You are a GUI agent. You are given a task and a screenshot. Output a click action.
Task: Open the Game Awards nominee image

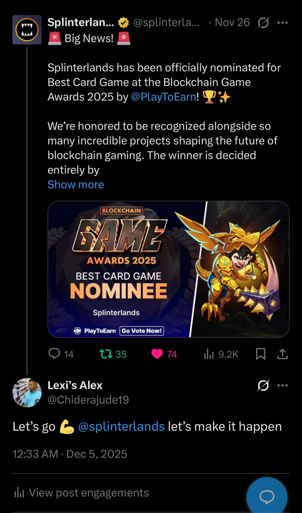click(168, 269)
